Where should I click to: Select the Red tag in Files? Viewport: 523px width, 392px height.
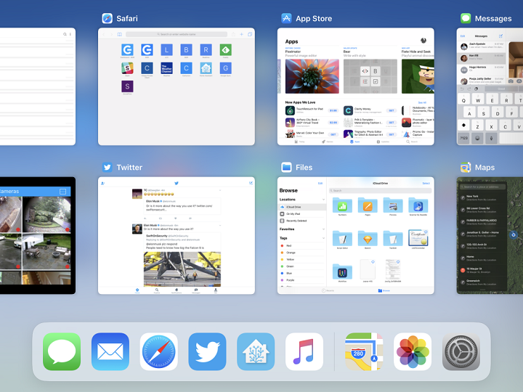click(302, 245)
